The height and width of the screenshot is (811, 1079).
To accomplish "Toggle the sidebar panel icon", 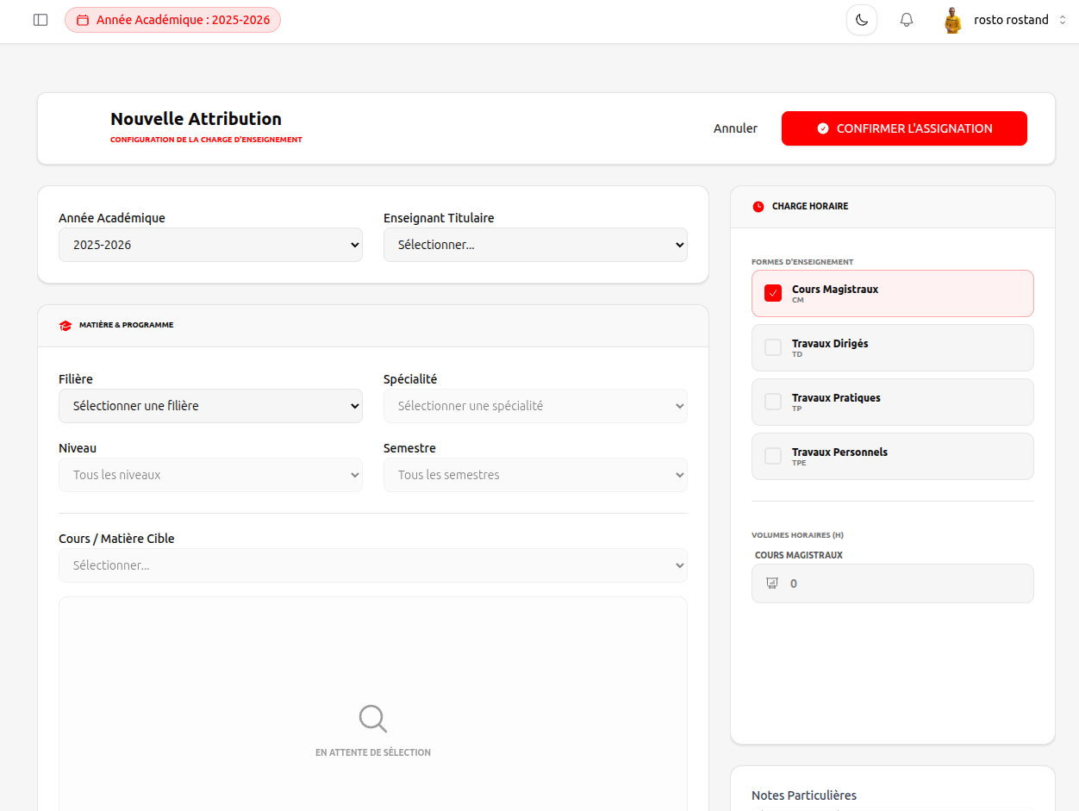I will pos(41,20).
